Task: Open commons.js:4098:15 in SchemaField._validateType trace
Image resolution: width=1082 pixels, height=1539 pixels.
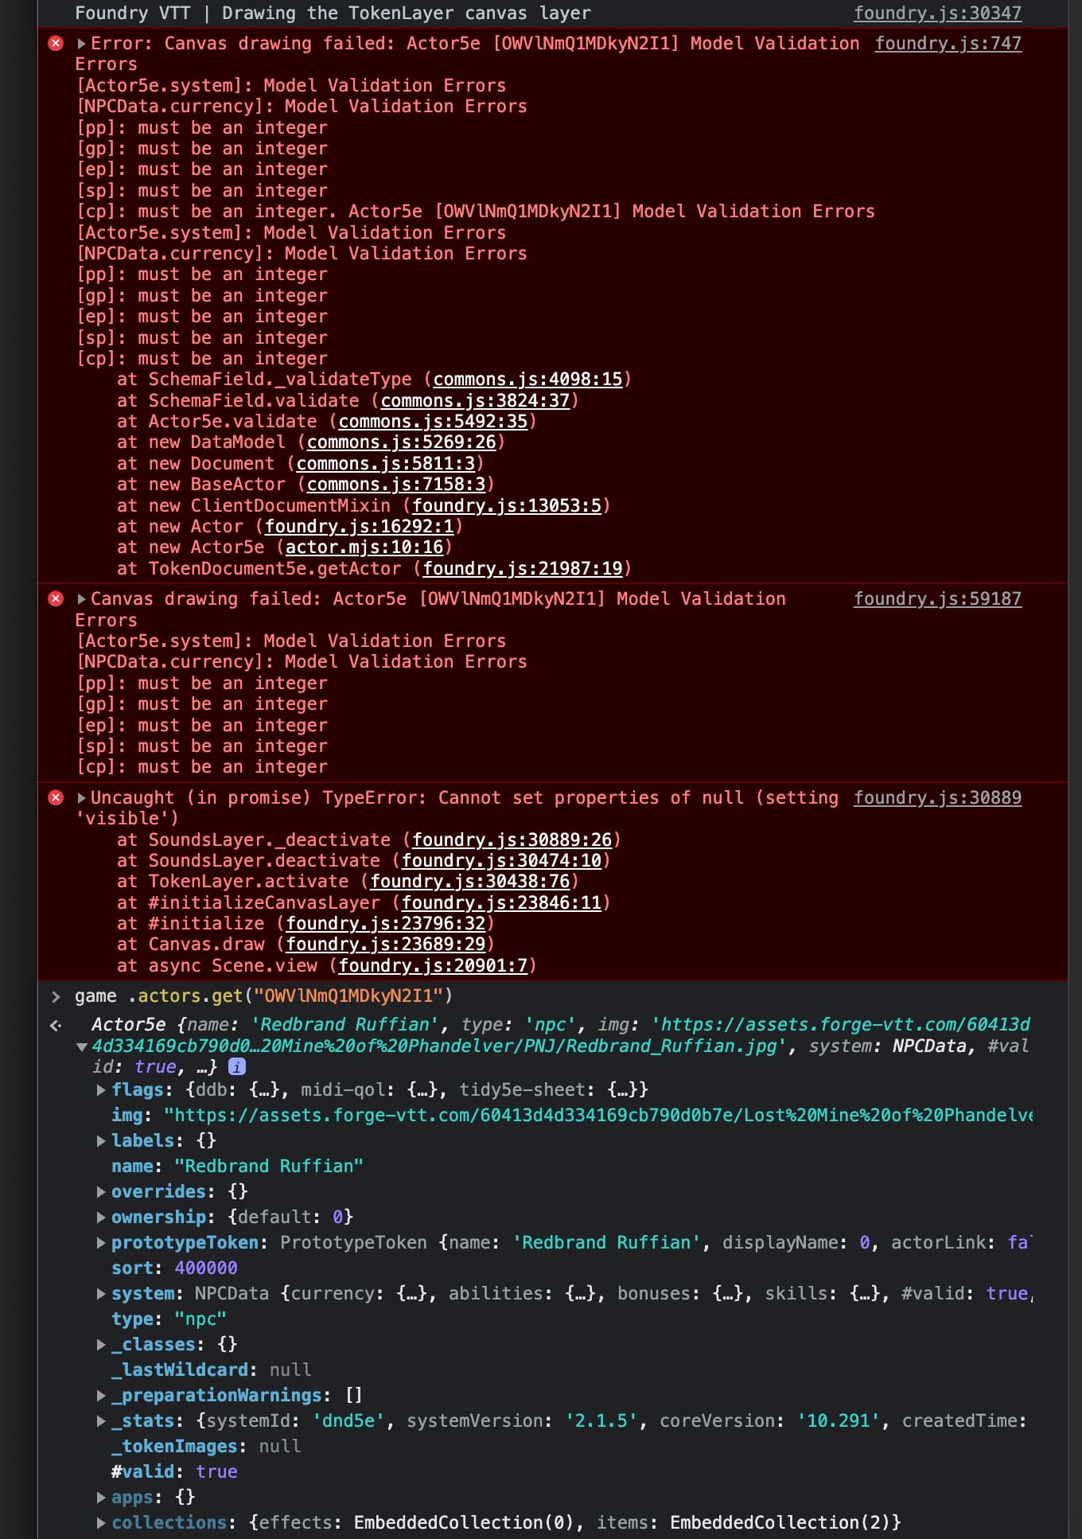Action: [527, 379]
